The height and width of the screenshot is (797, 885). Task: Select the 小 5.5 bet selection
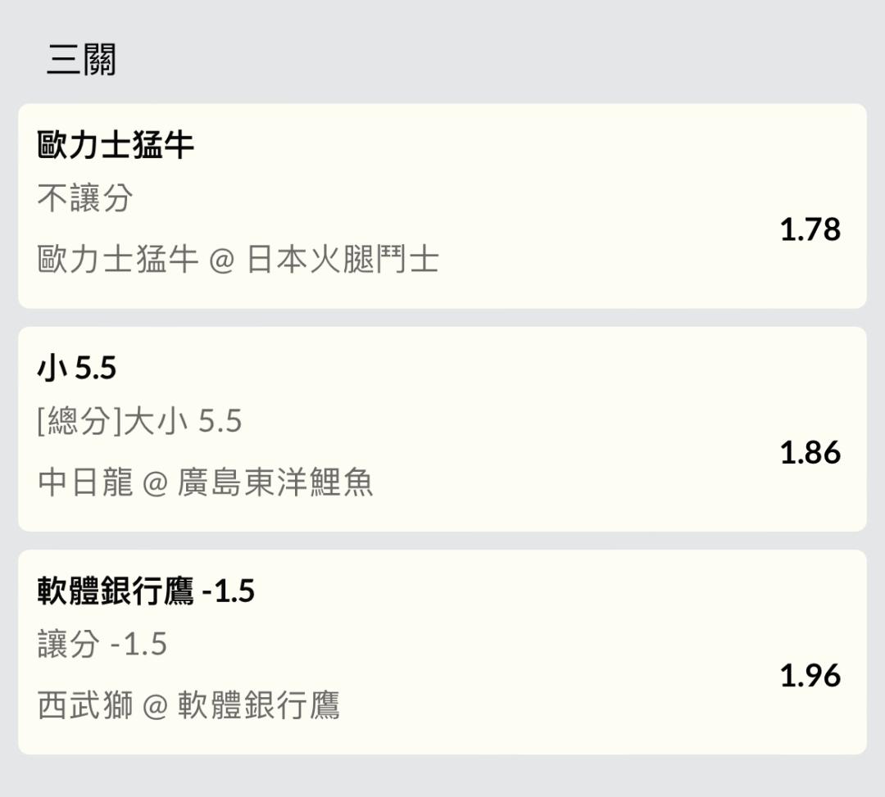pos(77,368)
